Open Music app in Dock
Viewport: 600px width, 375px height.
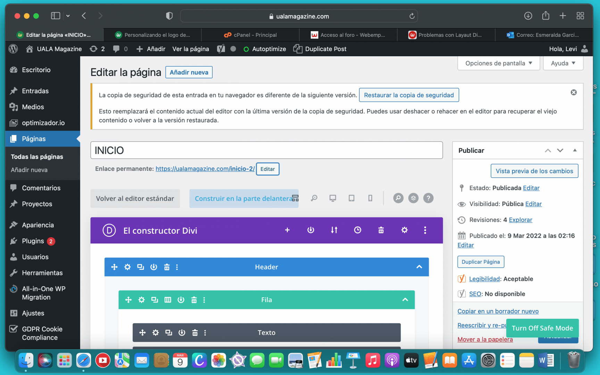coord(373,360)
